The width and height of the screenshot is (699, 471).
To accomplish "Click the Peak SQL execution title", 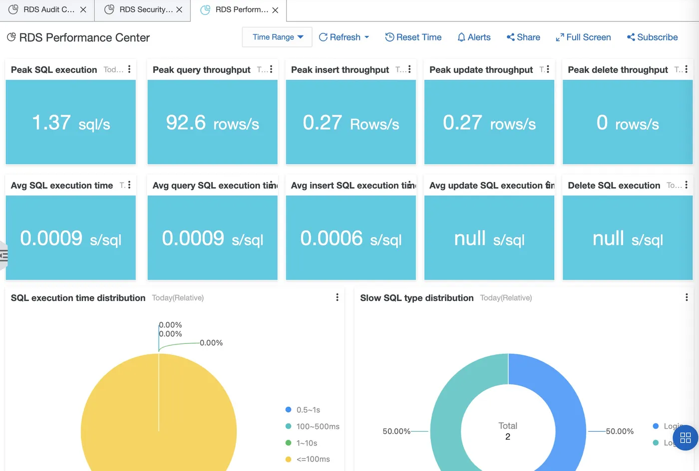I will click(54, 70).
